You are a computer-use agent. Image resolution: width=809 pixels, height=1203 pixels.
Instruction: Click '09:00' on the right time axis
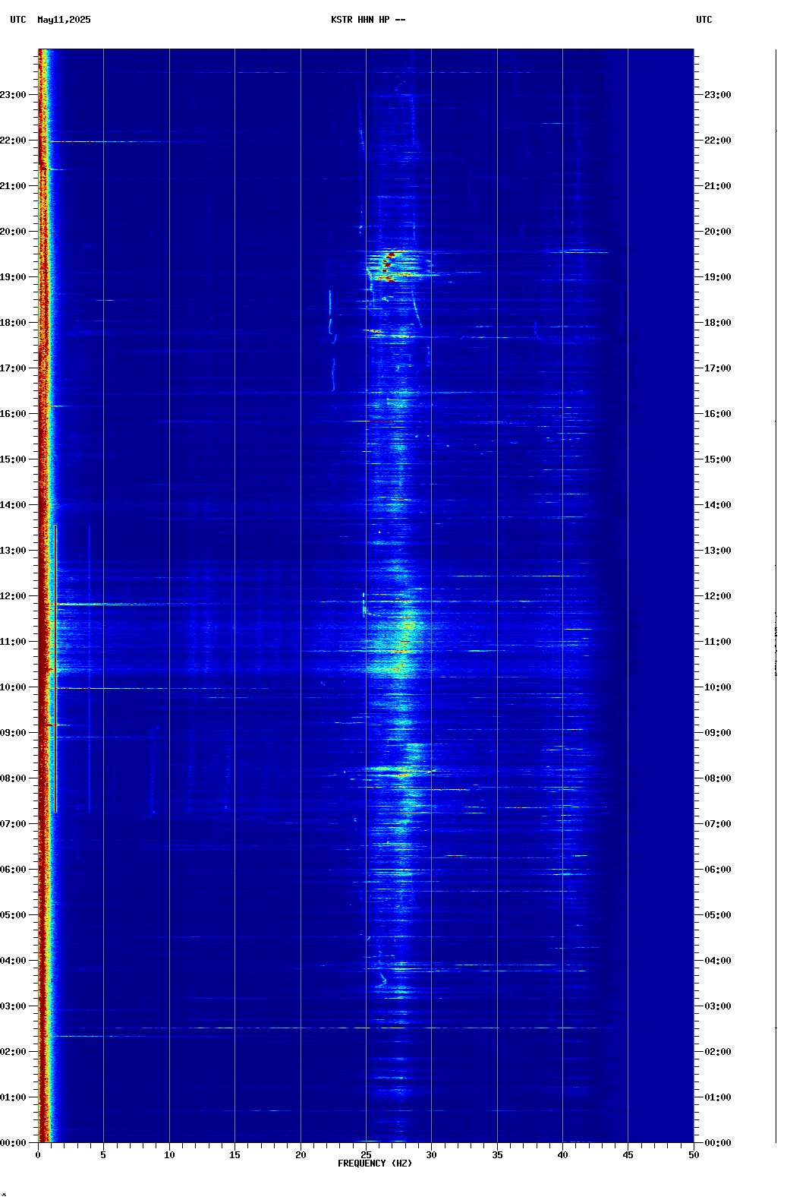pyautogui.click(x=718, y=733)
